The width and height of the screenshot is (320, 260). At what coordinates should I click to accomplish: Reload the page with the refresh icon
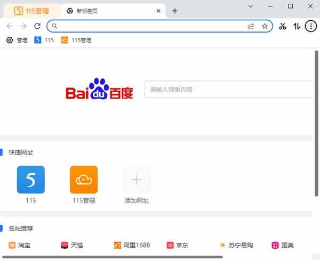coord(37,26)
